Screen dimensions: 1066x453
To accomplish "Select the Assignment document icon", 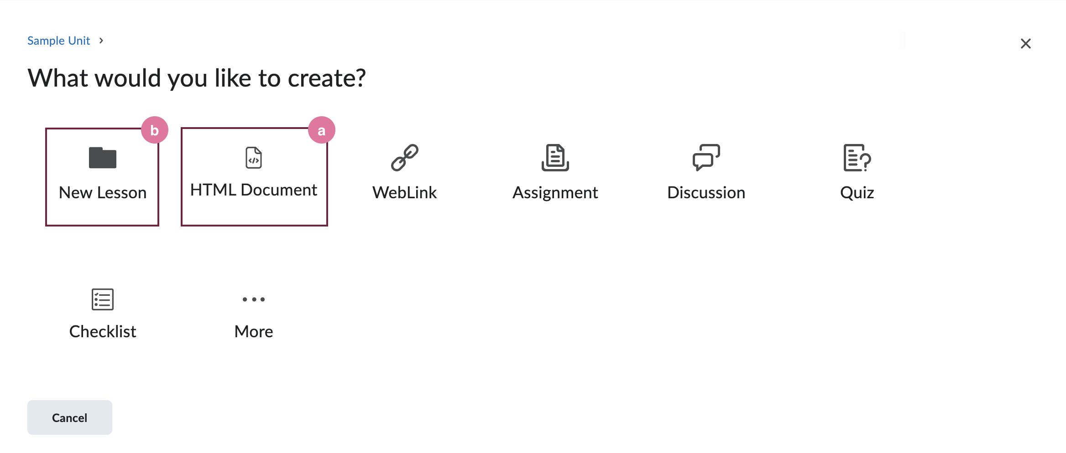I will point(555,158).
